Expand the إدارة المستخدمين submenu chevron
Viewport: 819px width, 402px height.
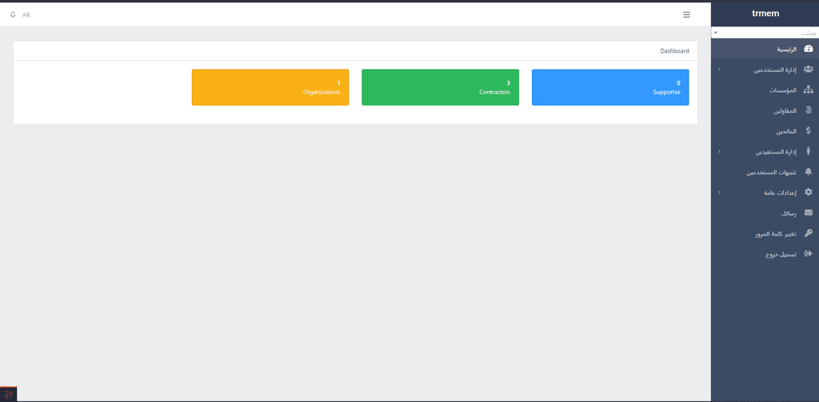coord(719,70)
